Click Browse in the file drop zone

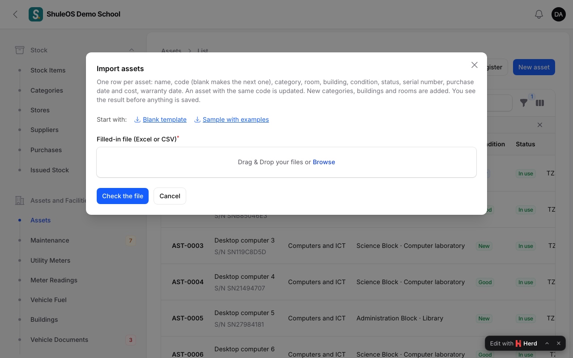tap(324, 162)
